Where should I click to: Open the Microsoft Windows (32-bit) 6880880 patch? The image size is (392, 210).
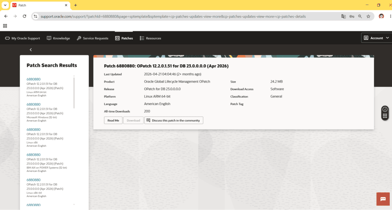pos(34,104)
